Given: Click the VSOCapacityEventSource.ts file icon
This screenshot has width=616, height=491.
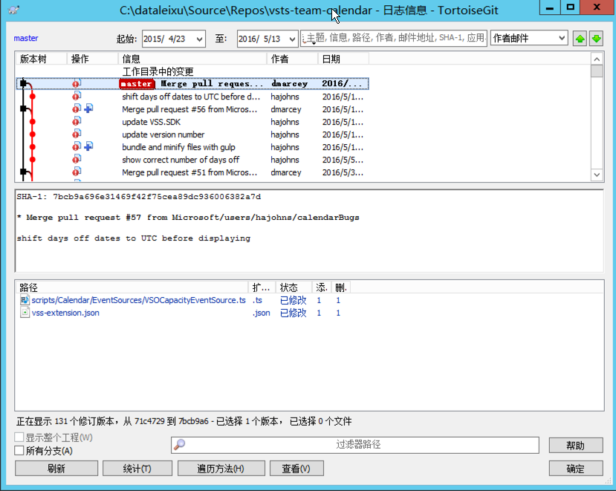Looking at the screenshot, I should [25, 300].
